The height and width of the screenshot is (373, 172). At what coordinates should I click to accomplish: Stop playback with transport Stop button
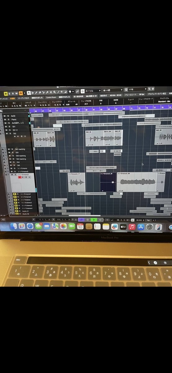point(88,219)
